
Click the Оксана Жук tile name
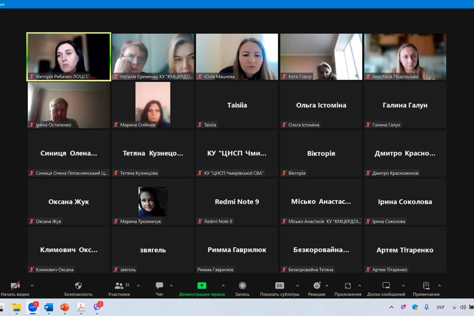coord(69,202)
